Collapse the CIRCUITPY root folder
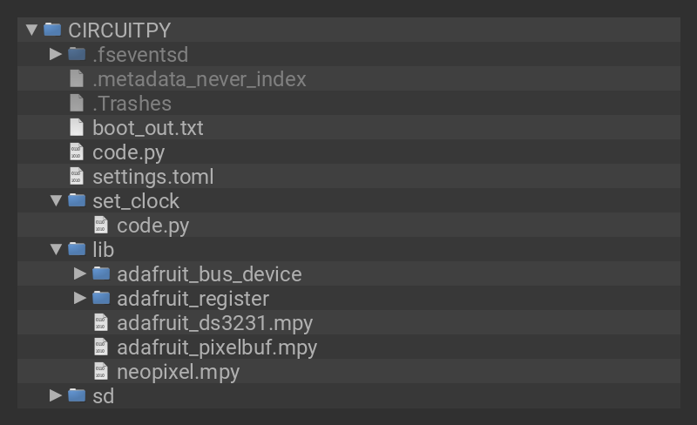The width and height of the screenshot is (697, 425). [x=32, y=30]
